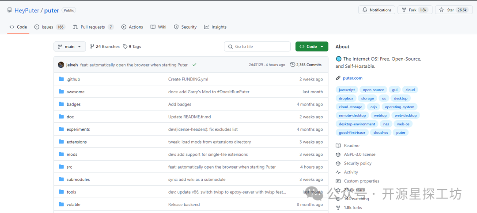This screenshot has width=477, height=213.
Task: Open the HeyPuter owner link
Action: point(27,10)
